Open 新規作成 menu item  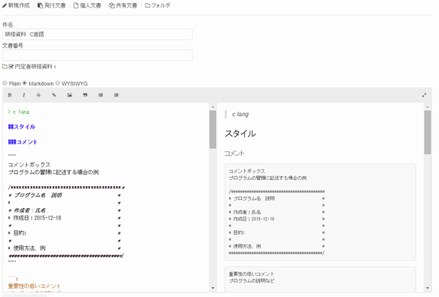coord(16,5)
